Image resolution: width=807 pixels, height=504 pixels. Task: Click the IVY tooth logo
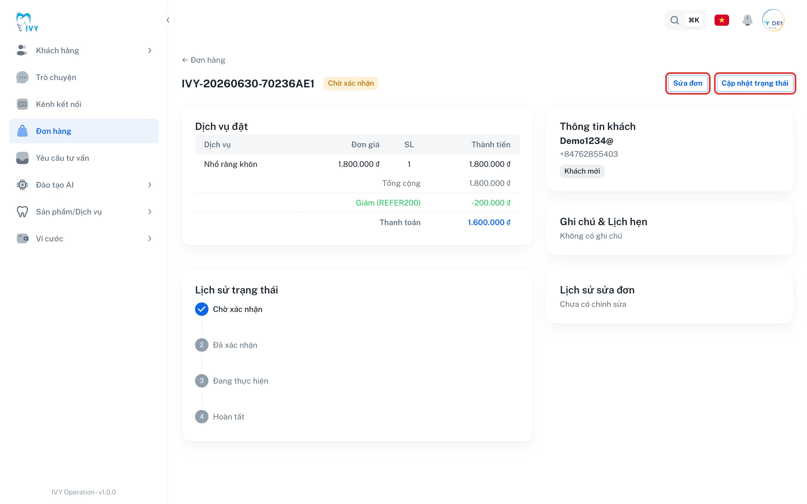[27, 22]
